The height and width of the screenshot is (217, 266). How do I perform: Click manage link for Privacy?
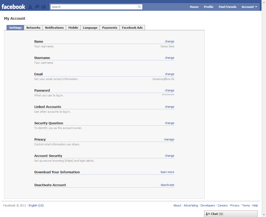(169, 139)
